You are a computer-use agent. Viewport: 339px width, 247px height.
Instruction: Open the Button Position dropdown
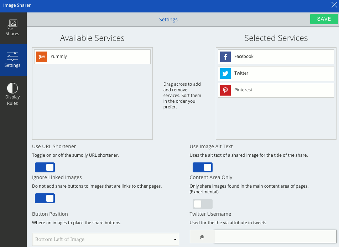pos(105,240)
